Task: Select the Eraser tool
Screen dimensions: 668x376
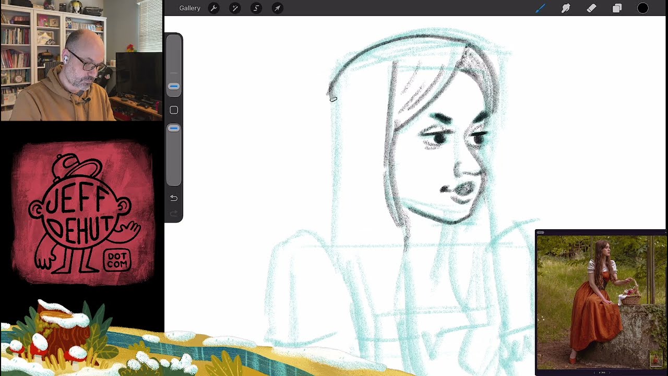Action: (x=591, y=8)
